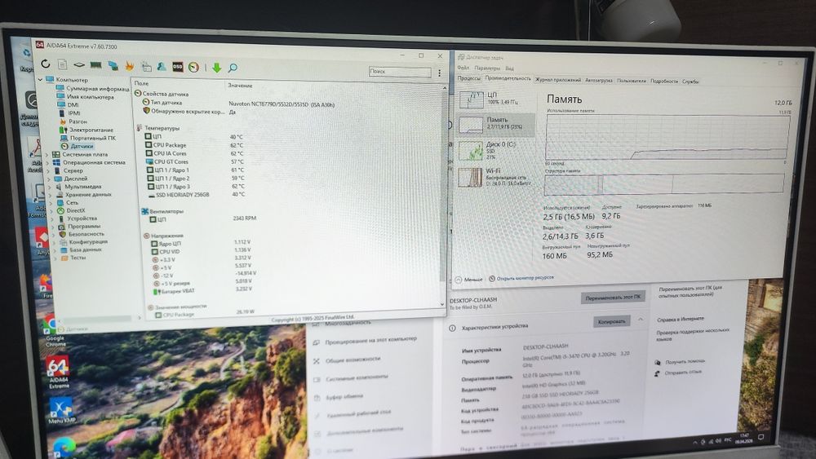Screen dimensions: 816x459
Task: Open the taskbar notification center icon
Action: point(761,438)
